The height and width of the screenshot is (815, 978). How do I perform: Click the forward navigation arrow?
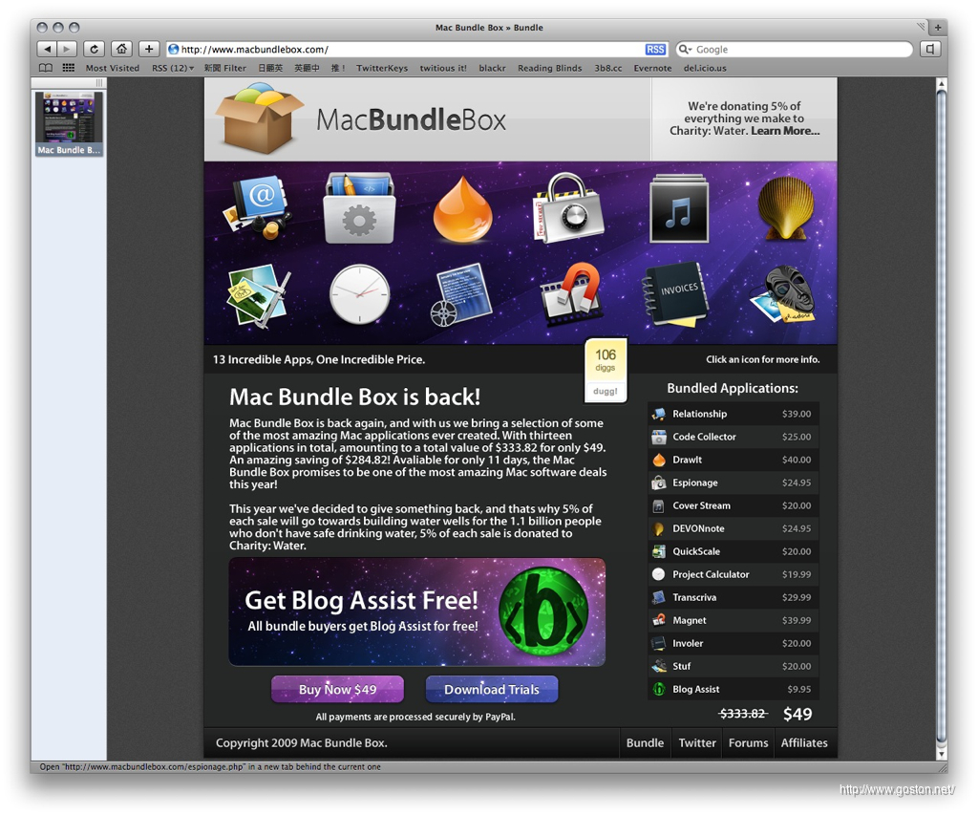pyautogui.click(x=67, y=49)
